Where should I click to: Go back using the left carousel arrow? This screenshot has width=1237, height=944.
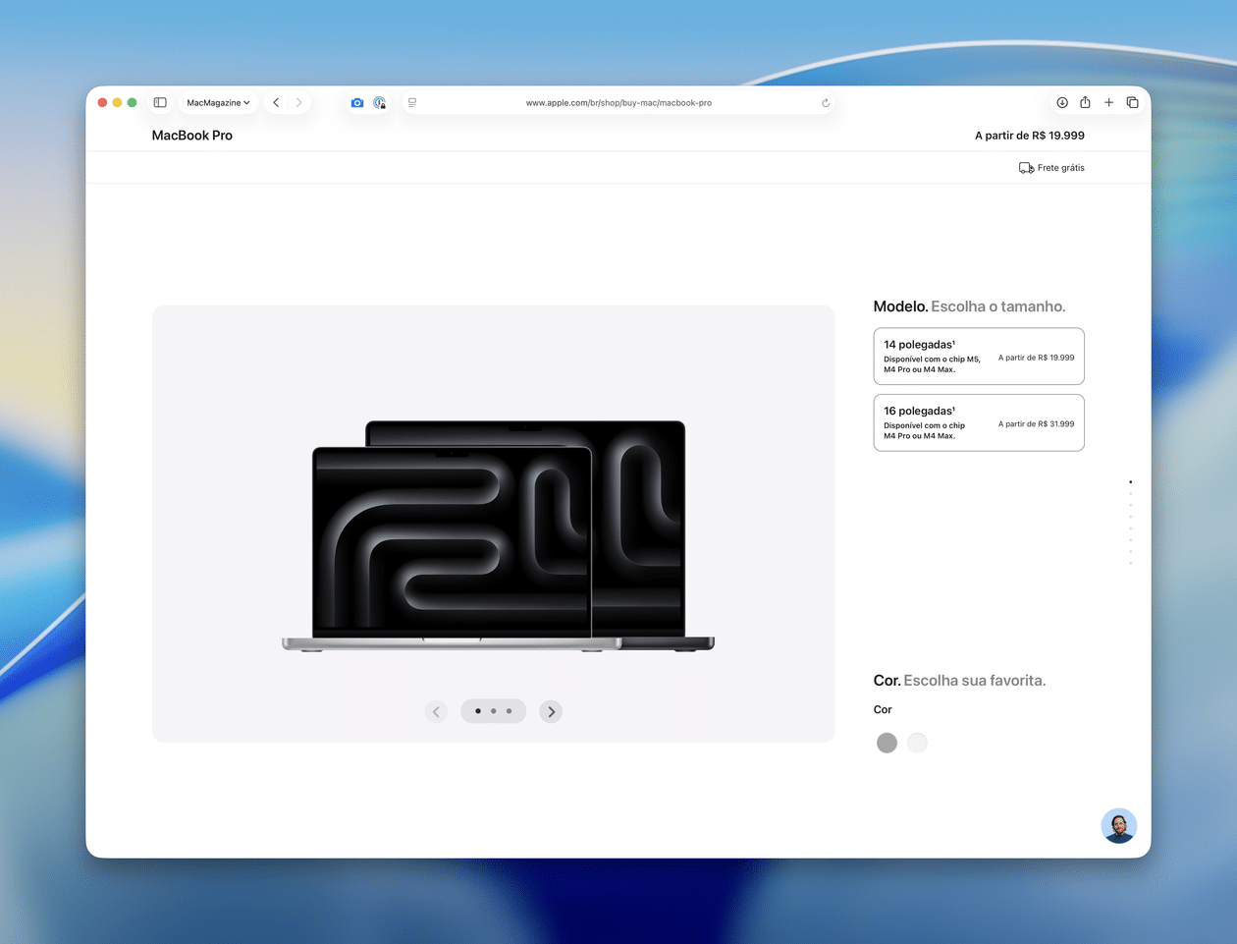click(x=436, y=711)
